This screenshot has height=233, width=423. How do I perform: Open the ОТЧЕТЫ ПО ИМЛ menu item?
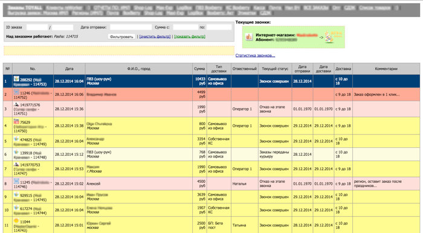(x=111, y=7)
